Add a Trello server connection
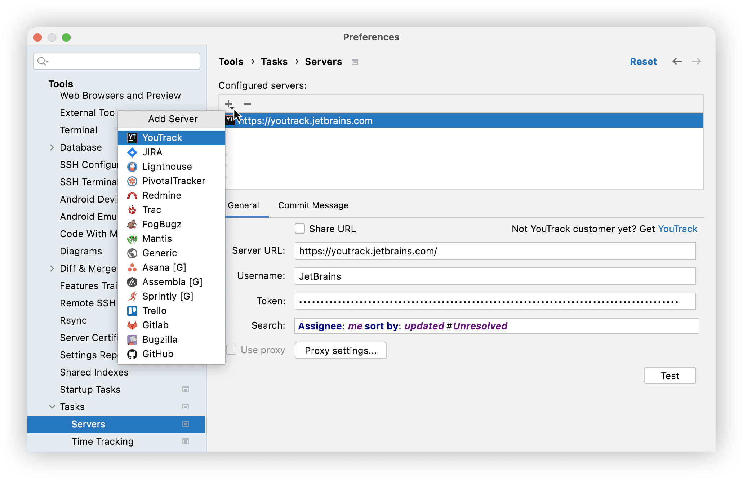This screenshot has height=479, width=743. (x=154, y=310)
